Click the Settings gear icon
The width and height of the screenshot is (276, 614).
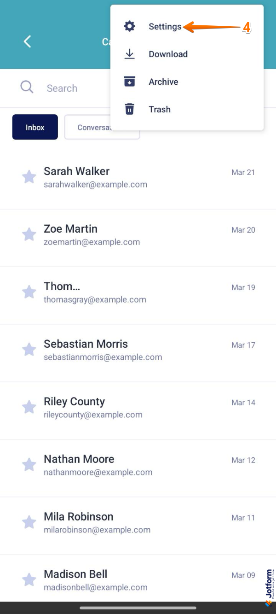click(129, 26)
